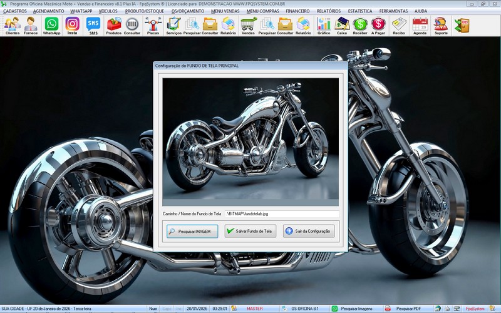Open the MENU COMPRAS menu
The image size is (501, 313).
pos(262,11)
